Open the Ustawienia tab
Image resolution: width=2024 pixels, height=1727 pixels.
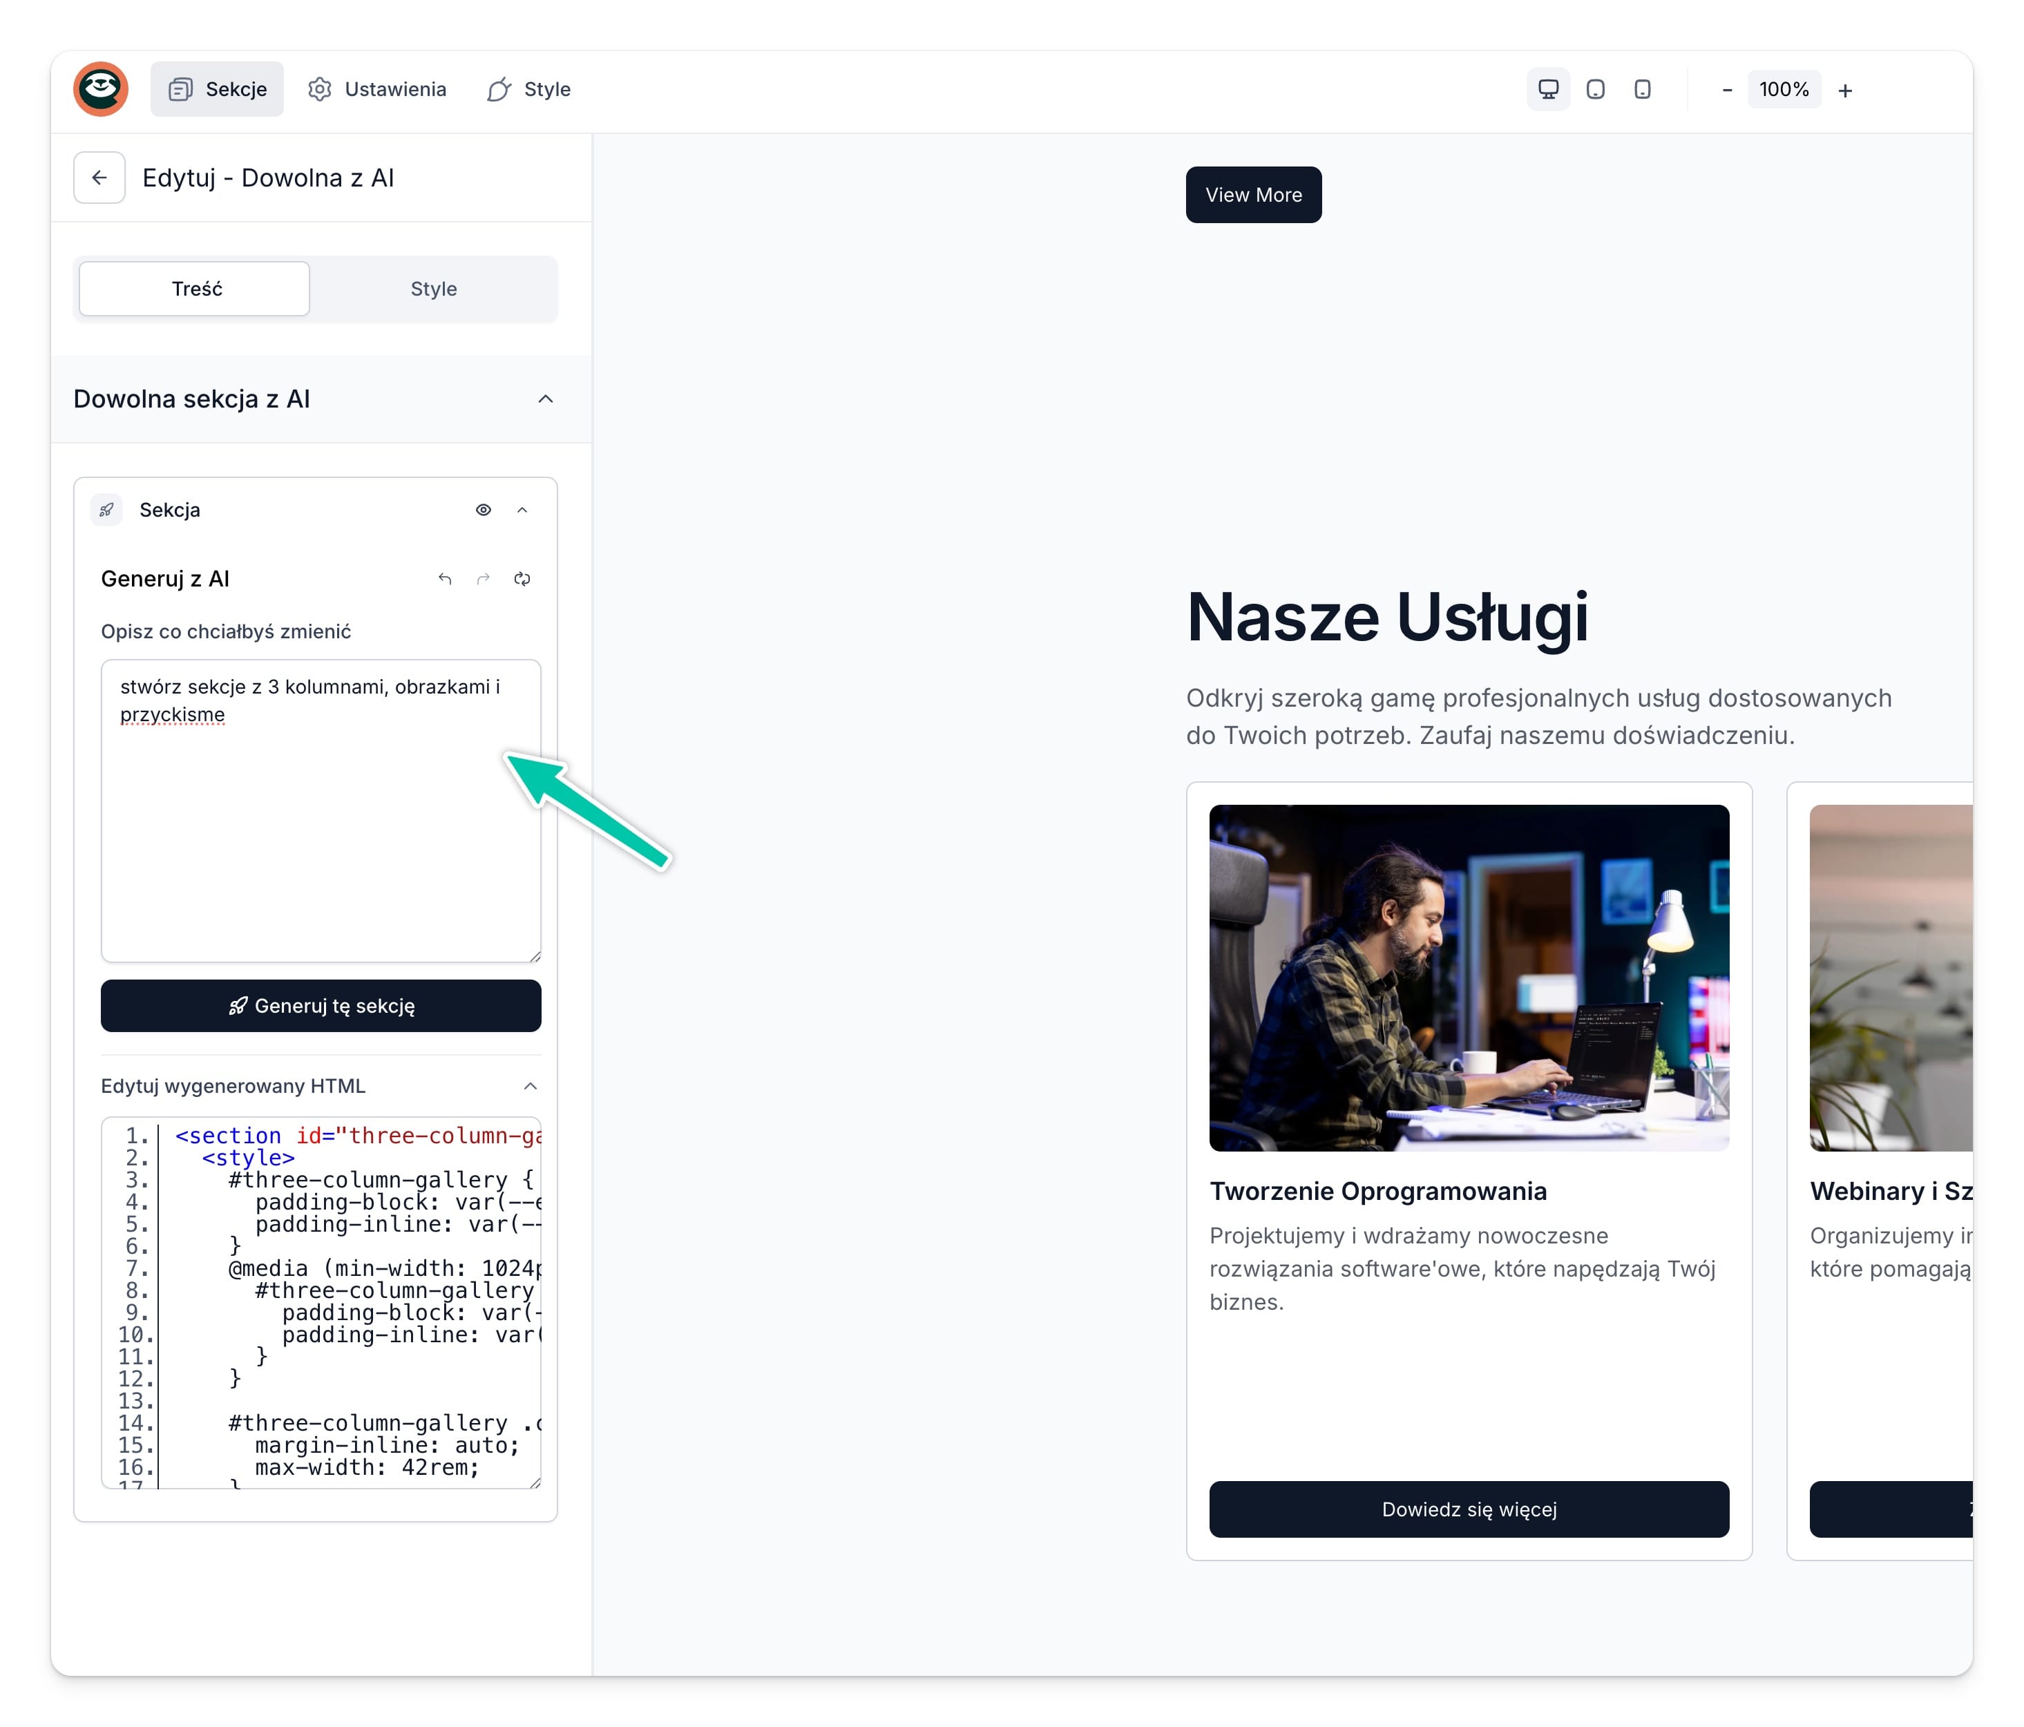[x=377, y=90]
